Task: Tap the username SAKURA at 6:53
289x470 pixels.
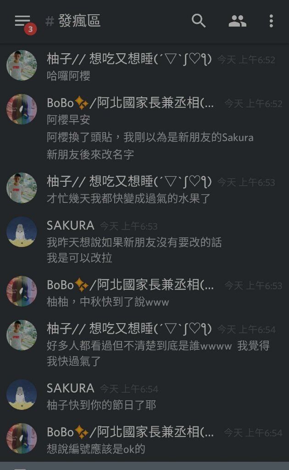Action: tap(70, 225)
